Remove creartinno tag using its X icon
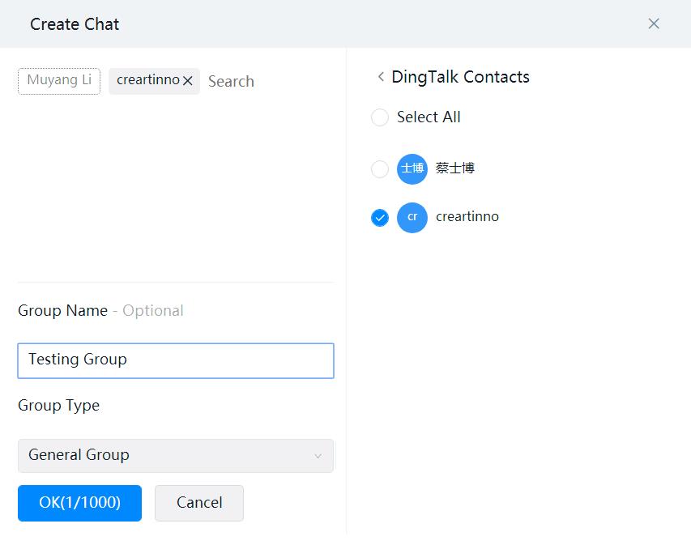Screen dimensions: 691x545 [188, 81]
